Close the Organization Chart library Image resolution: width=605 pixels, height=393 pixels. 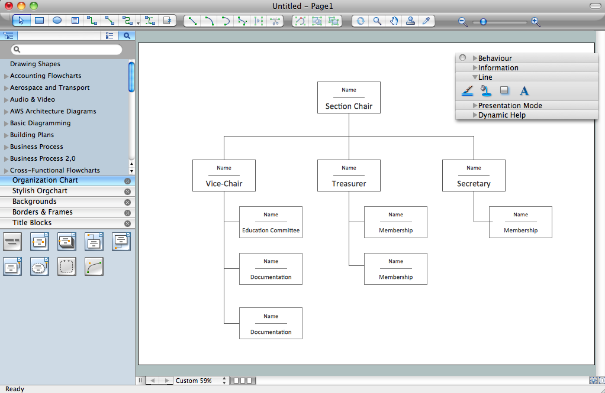pos(128,181)
